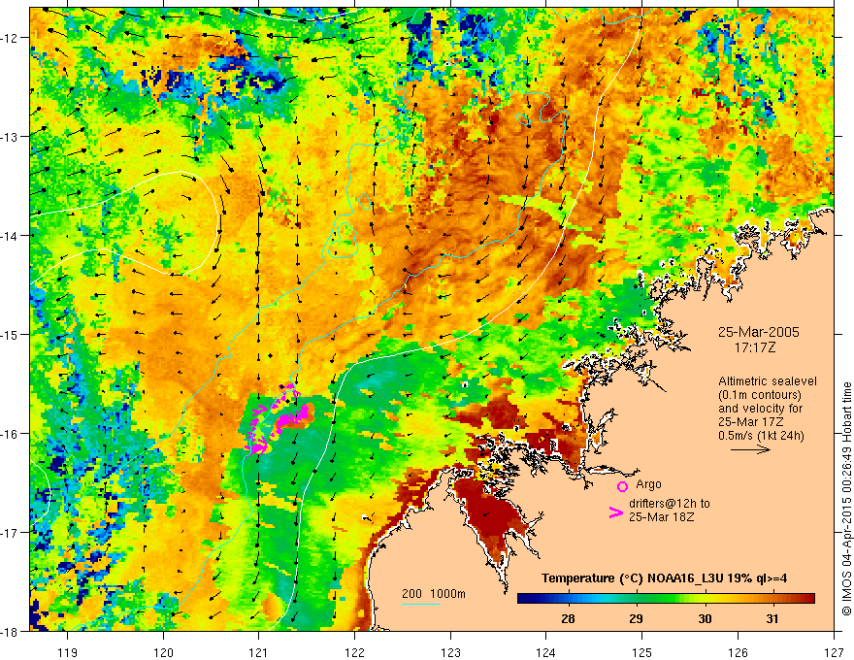Click the latitude axis label -13

tap(11, 137)
